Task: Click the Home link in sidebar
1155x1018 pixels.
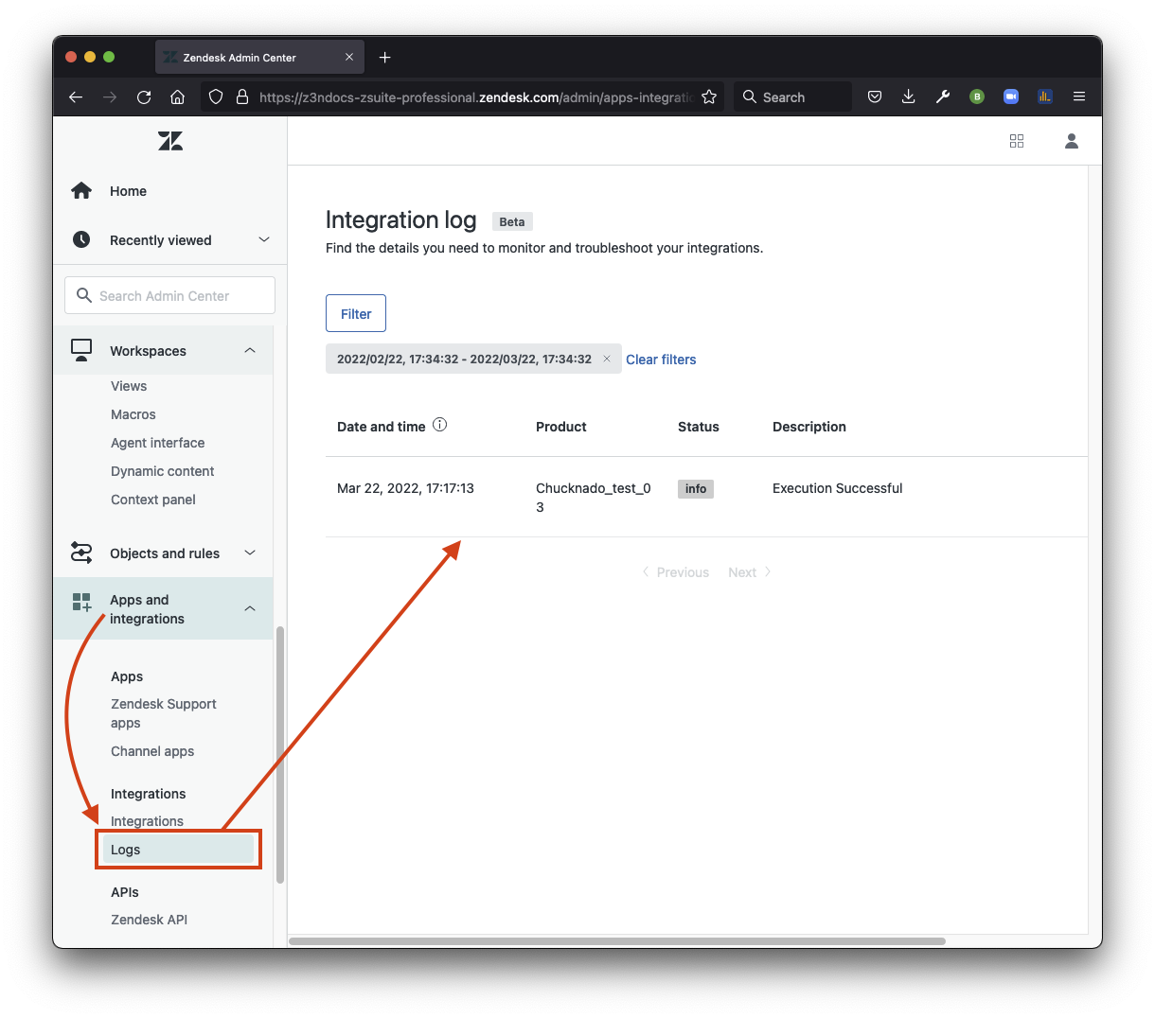Action: click(x=128, y=191)
